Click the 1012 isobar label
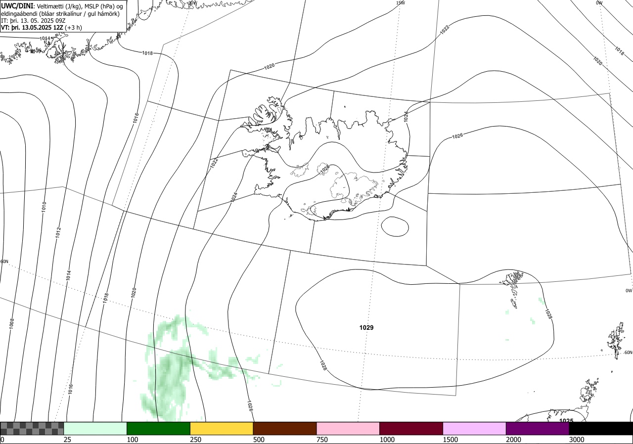 pyautogui.click(x=58, y=232)
